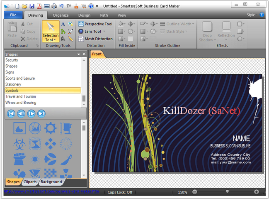Click Copy in the Clipboard group
Viewport: 269px width, 199px height.
pyautogui.click(x=28, y=32)
